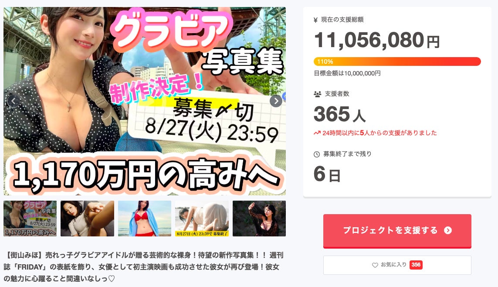The image size is (498, 287).
Task: Select the last dark leopard-print thumbnail
Action: coord(259,219)
